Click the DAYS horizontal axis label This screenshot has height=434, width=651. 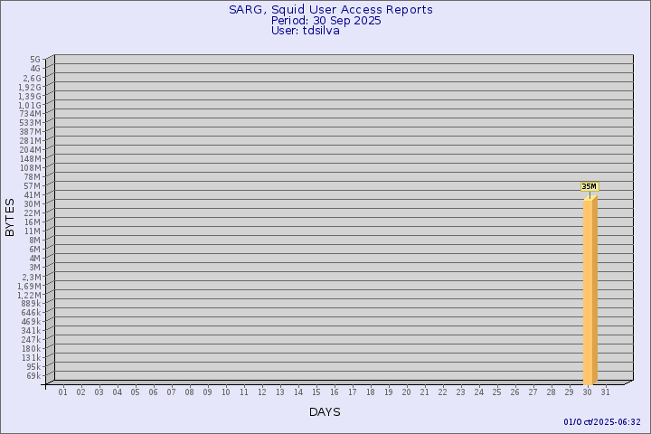tap(325, 412)
